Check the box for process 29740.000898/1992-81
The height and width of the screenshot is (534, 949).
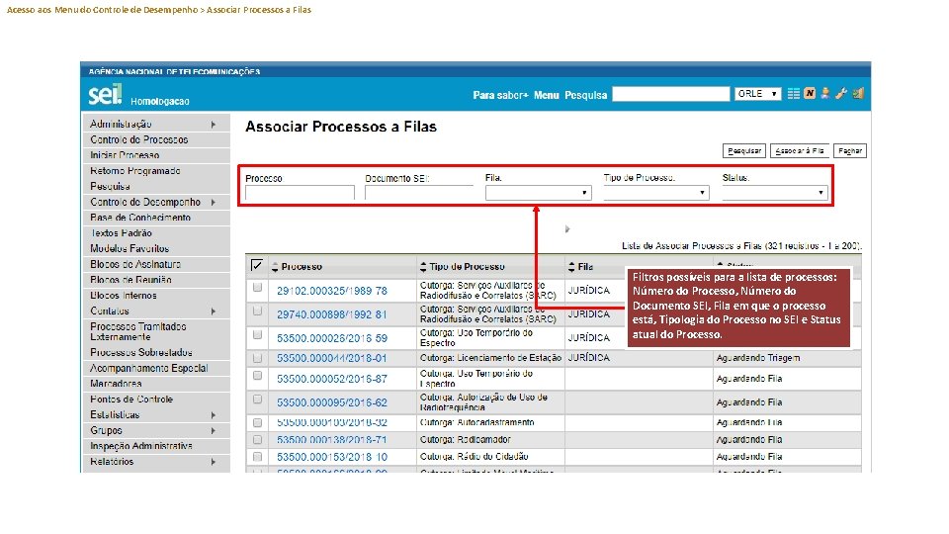[x=257, y=311]
